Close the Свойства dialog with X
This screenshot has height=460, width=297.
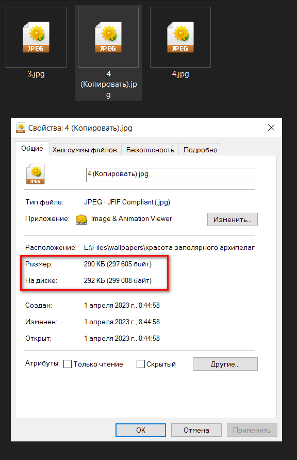pyautogui.click(x=271, y=128)
